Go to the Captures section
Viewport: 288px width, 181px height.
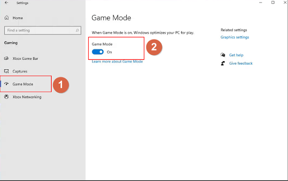(20, 72)
